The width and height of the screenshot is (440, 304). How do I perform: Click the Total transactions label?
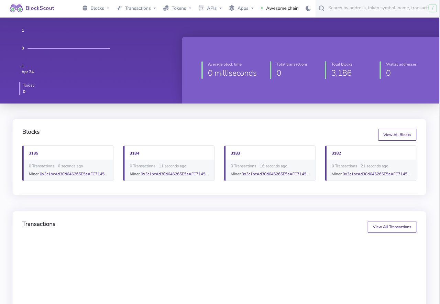(x=292, y=64)
